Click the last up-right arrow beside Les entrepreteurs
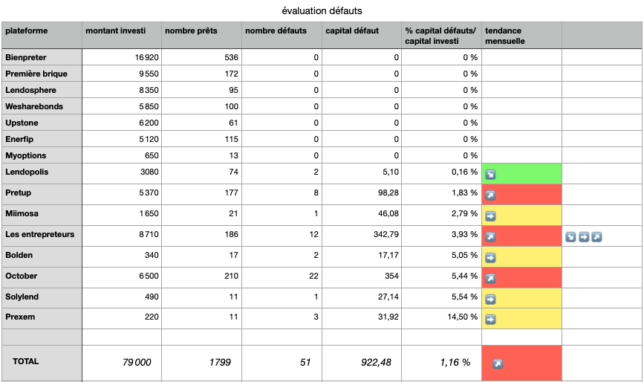The height and width of the screenshot is (382, 644). point(596,237)
